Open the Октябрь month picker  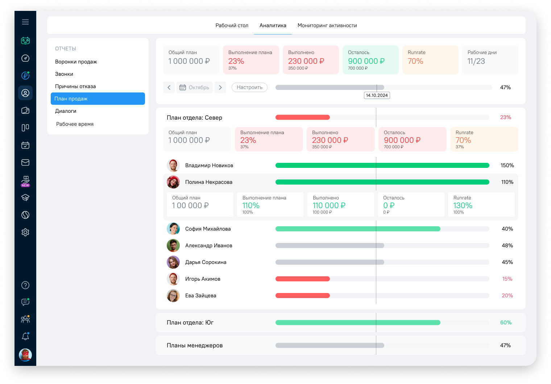pyautogui.click(x=195, y=87)
